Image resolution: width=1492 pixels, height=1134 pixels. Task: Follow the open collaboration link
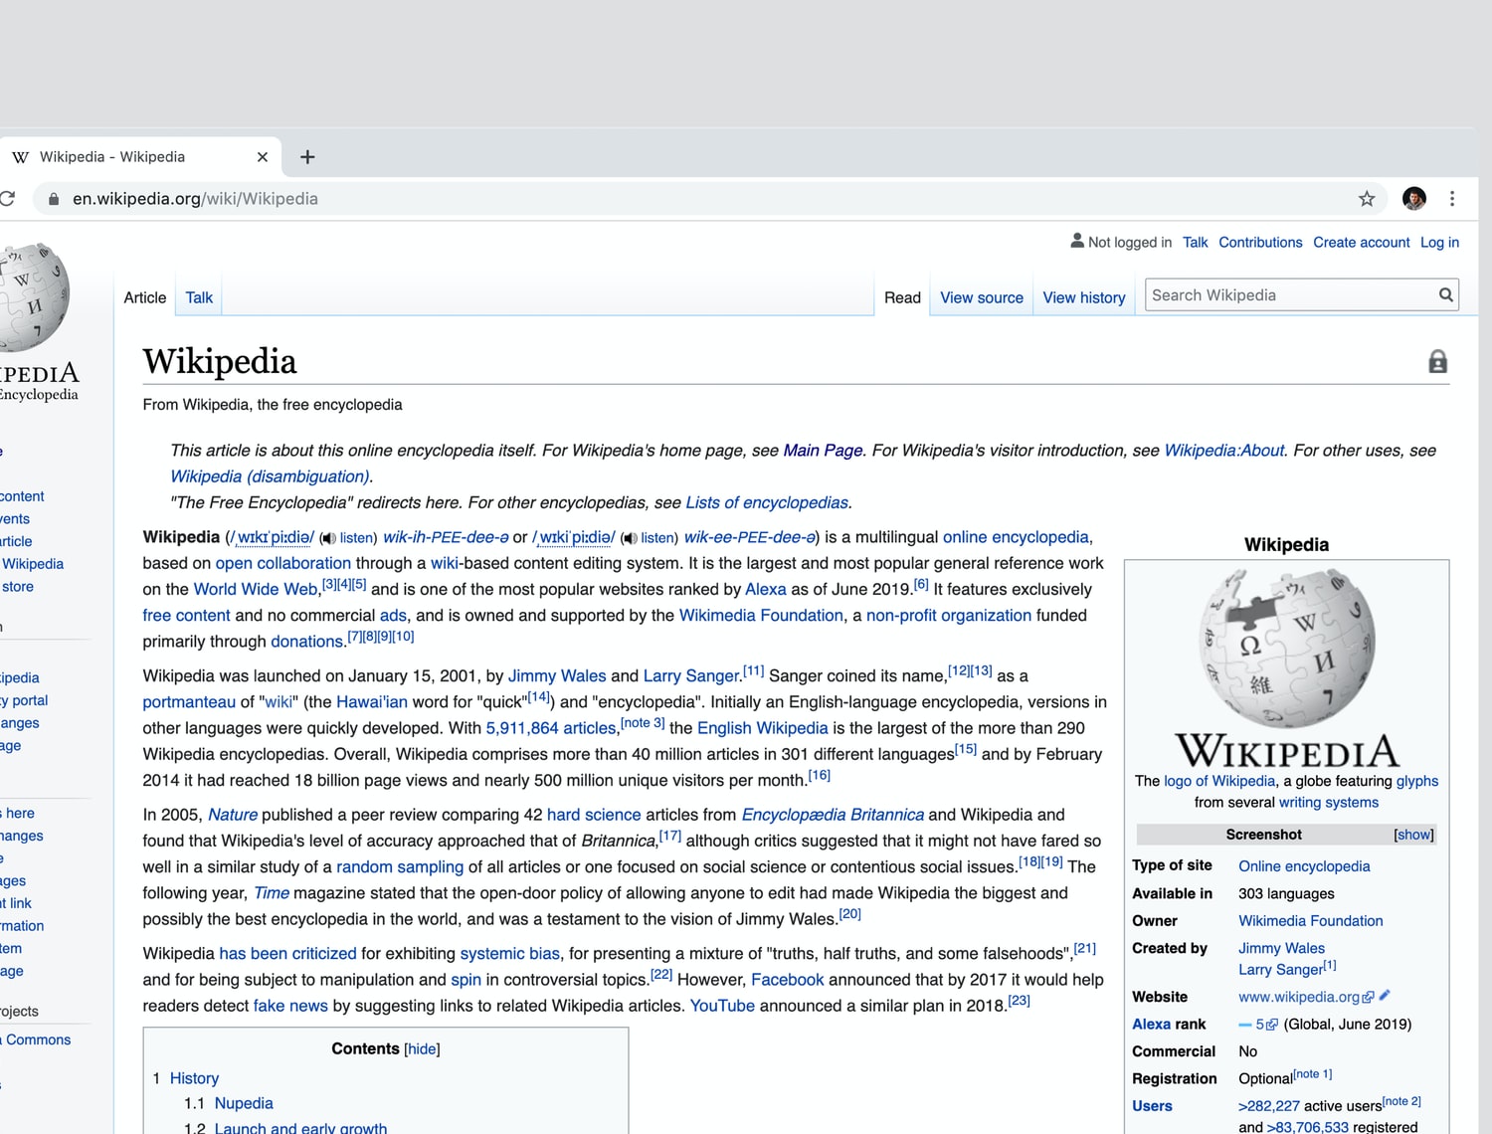[x=283, y=563]
